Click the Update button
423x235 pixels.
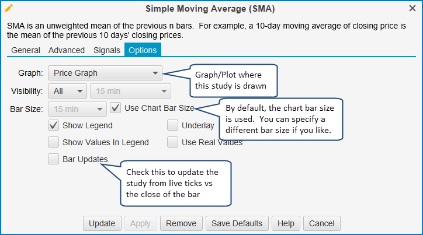102,223
